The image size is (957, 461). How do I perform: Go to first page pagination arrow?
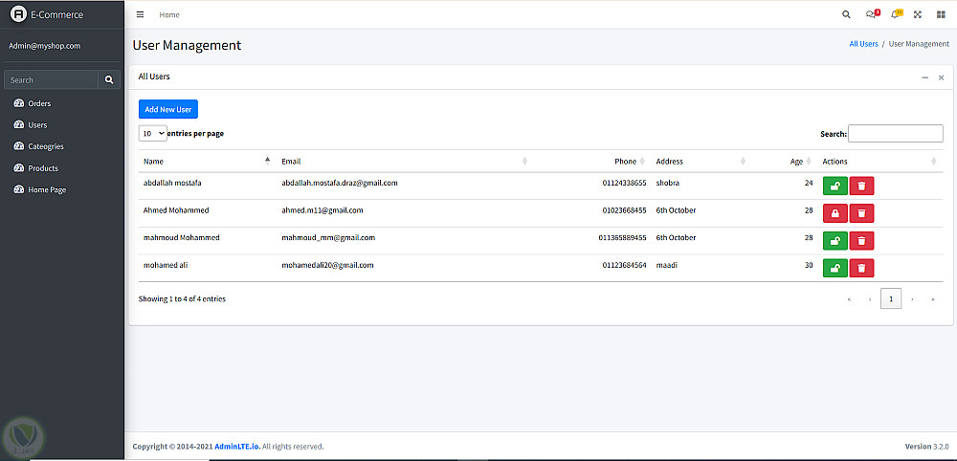pyautogui.click(x=849, y=299)
